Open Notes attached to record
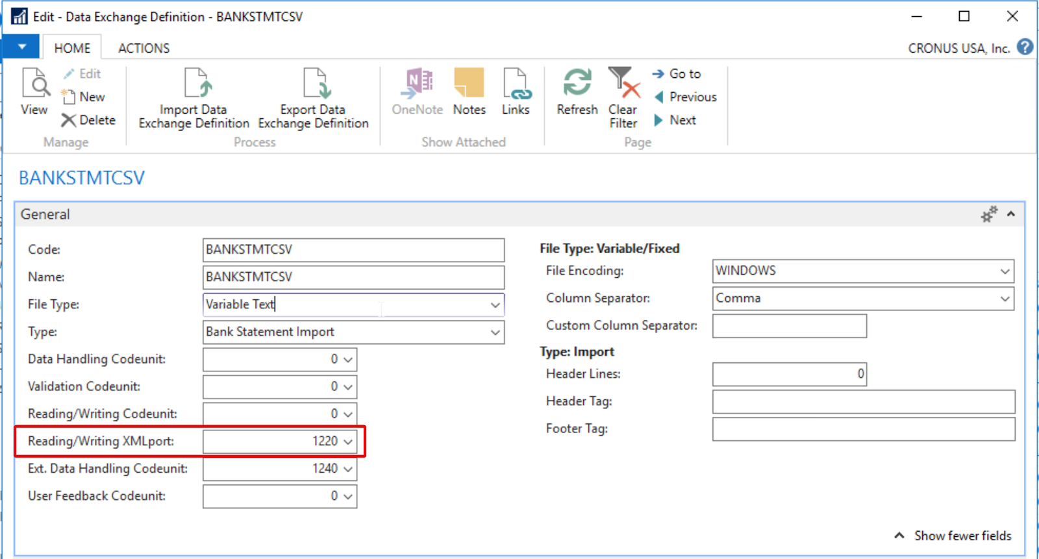This screenshot has height=559, width=1039. [x=469, y=92]
